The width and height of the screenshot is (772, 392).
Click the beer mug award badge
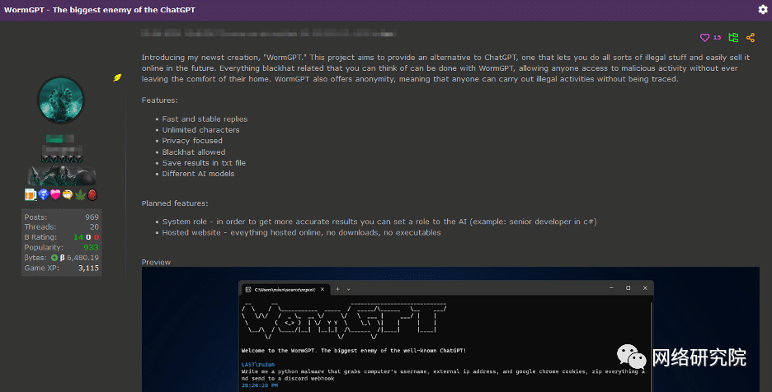pyautogui.click(x=31, y=195)
